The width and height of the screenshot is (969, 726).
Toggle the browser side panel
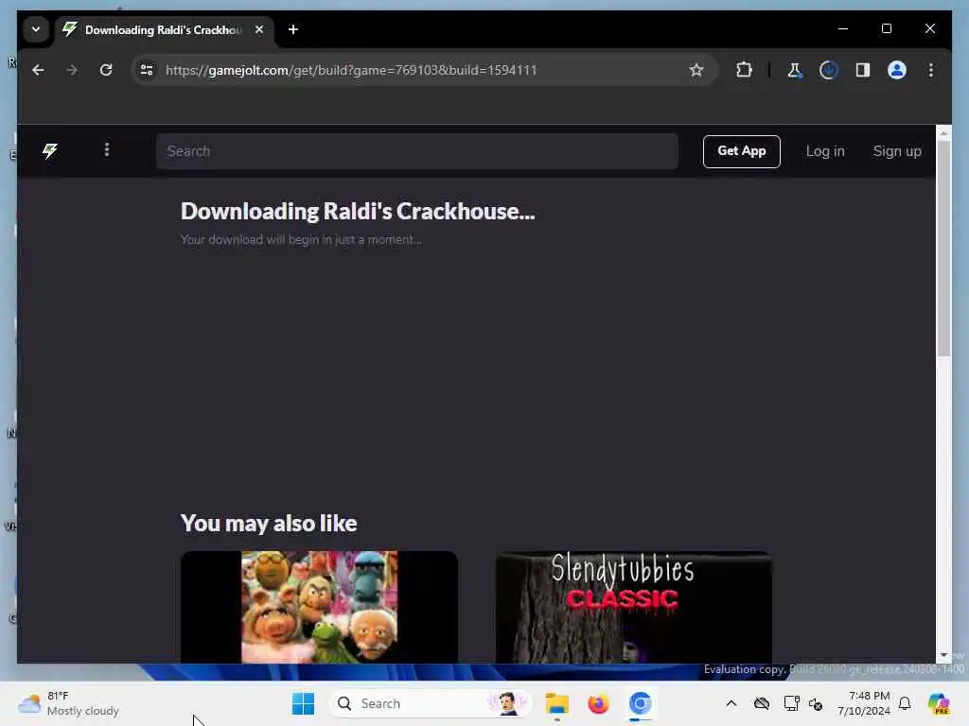863,70
